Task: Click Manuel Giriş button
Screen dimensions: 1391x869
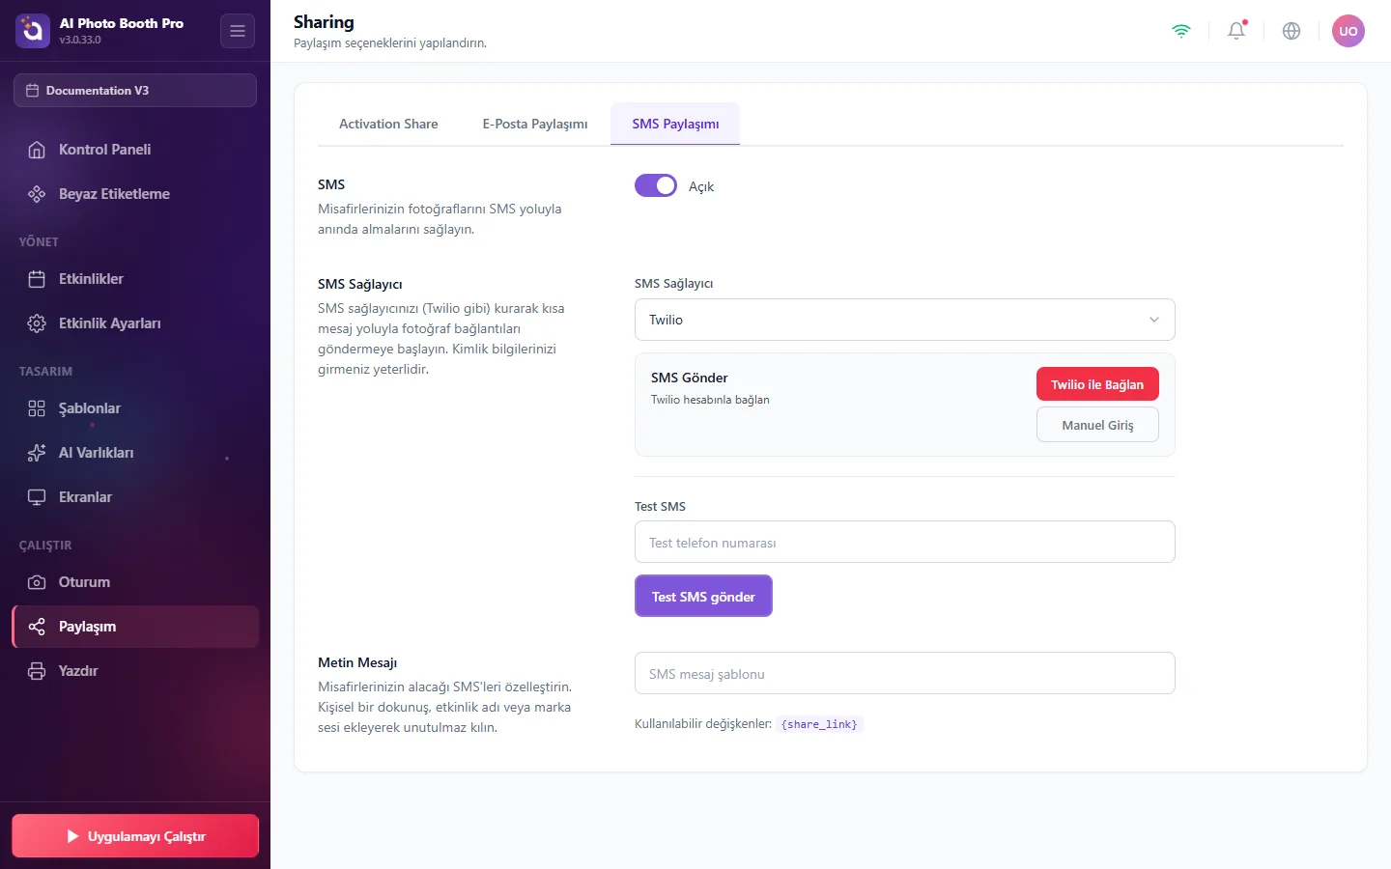Action: coord(1097,425)
